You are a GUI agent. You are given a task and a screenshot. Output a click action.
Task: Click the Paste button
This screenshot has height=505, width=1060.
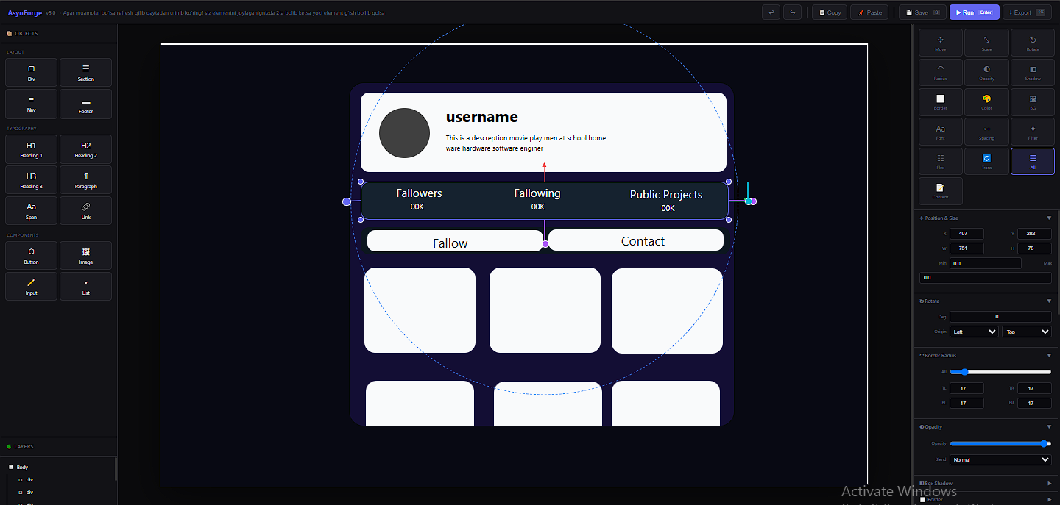[x=869, y=12]
